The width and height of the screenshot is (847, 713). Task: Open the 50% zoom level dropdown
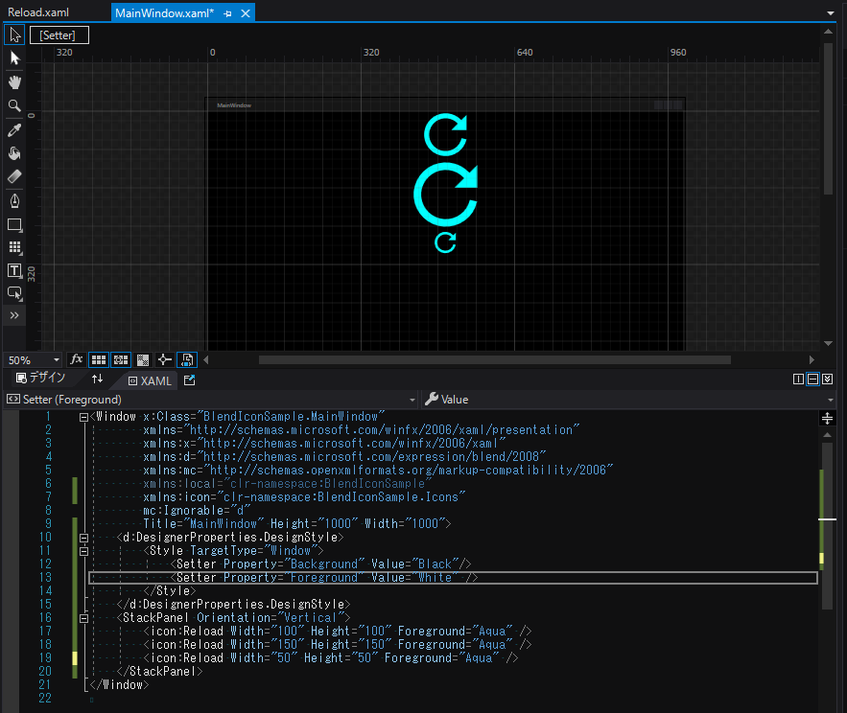tap(57, 360)
